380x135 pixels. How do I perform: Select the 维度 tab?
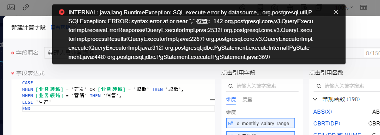coord(231,99)
